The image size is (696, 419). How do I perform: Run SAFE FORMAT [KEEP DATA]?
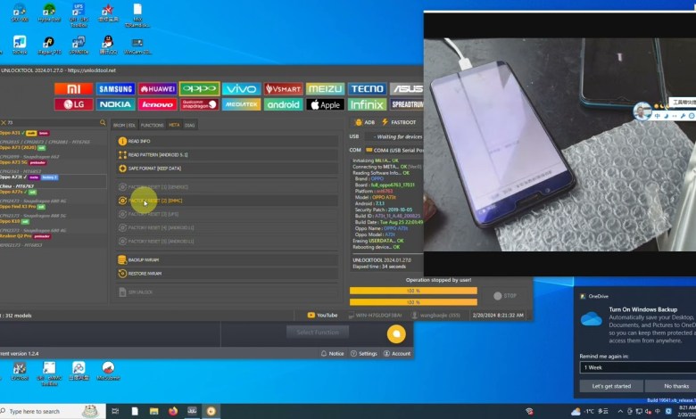click(227, 168)
